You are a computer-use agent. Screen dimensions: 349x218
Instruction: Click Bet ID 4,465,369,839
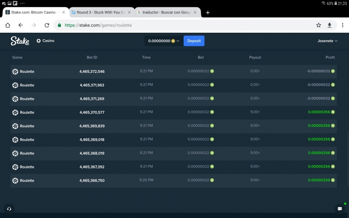92,126
